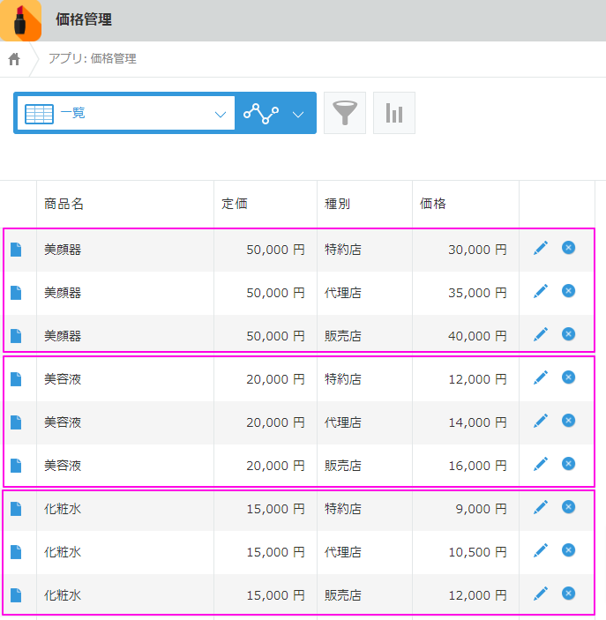Click the 種別 column header
Screen dimensions: 606x620
coord(338,204)
